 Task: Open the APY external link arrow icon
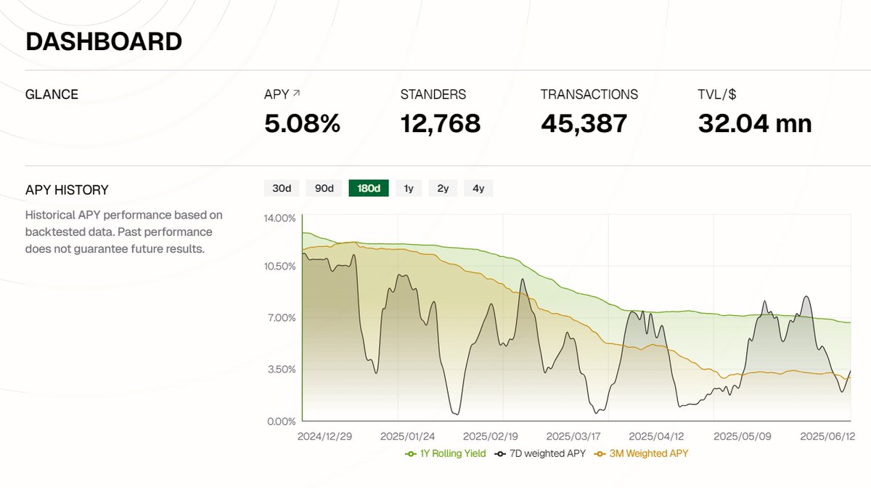tap(296, 94)
